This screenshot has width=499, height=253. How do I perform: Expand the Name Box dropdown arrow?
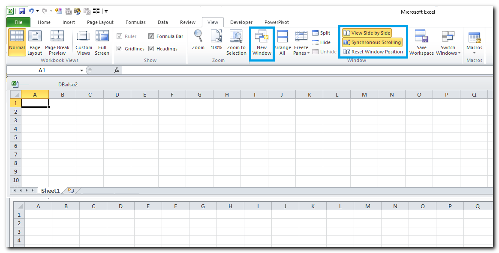point(81,70)
